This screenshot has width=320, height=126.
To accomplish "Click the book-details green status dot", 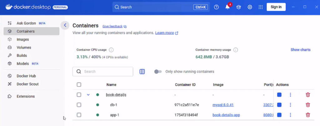I will click(x=97, y=95).
